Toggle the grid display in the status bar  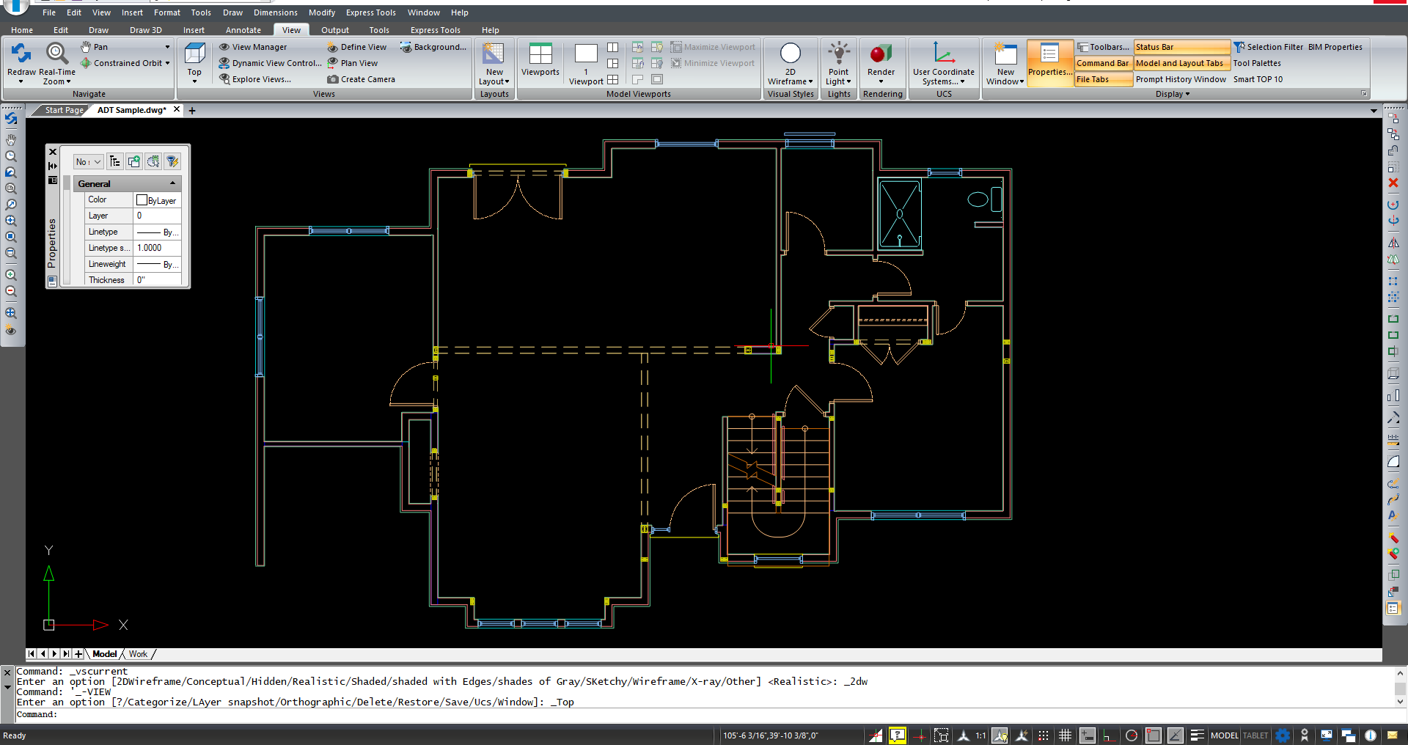1065,735
